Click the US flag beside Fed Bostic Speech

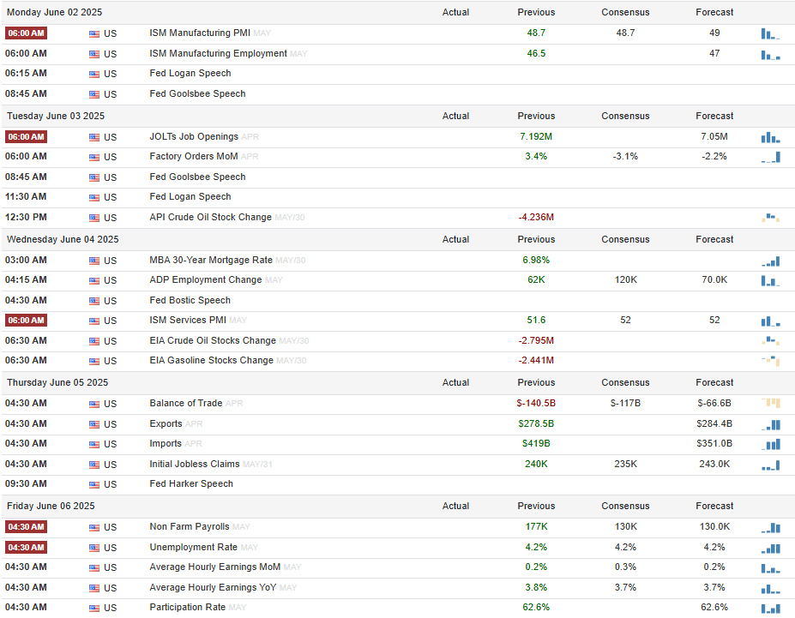94,301
